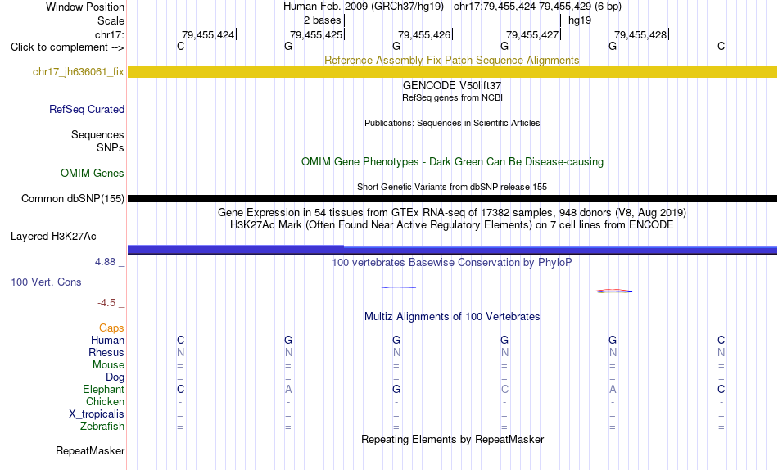Click the Common dbSNP(155) label
Viewport: 778px width, 470px height.
tap(72, 198)
